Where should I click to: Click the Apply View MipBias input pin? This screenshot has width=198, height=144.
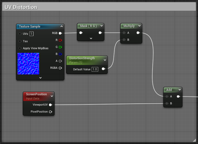[20, 48]
